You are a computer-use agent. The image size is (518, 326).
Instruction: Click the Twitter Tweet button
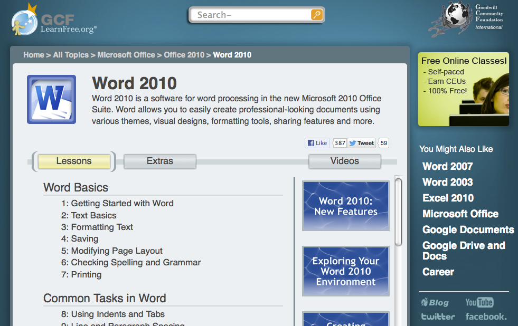(361, 143)
